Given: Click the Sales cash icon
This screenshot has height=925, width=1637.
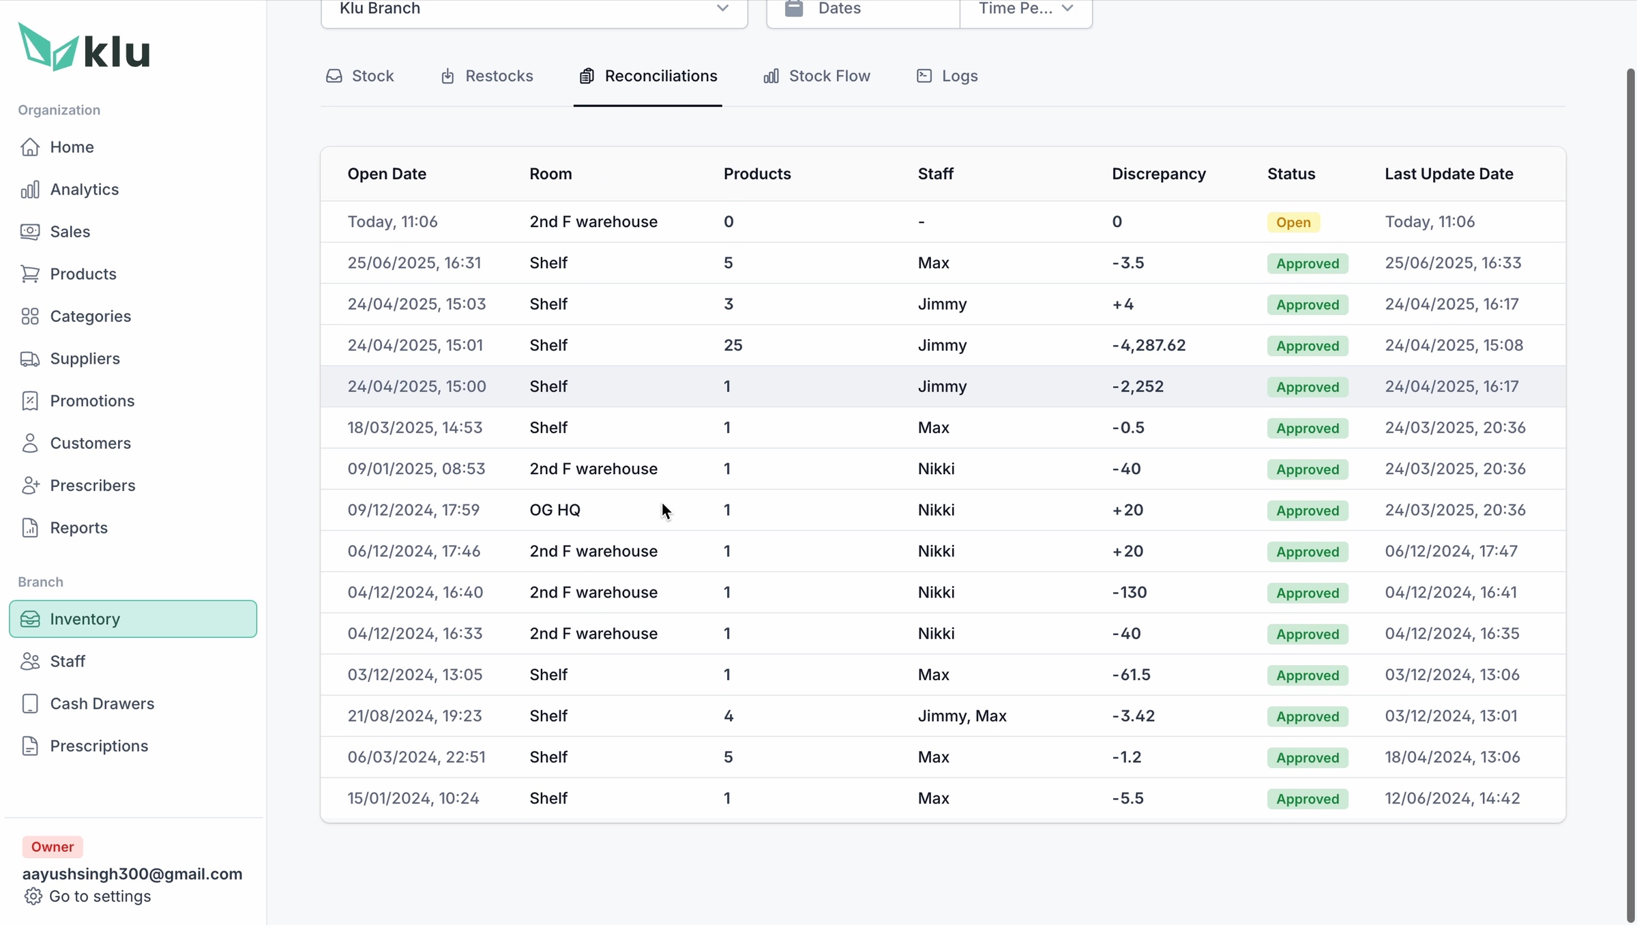Looking at the screenshot, I should pos(30,231).
